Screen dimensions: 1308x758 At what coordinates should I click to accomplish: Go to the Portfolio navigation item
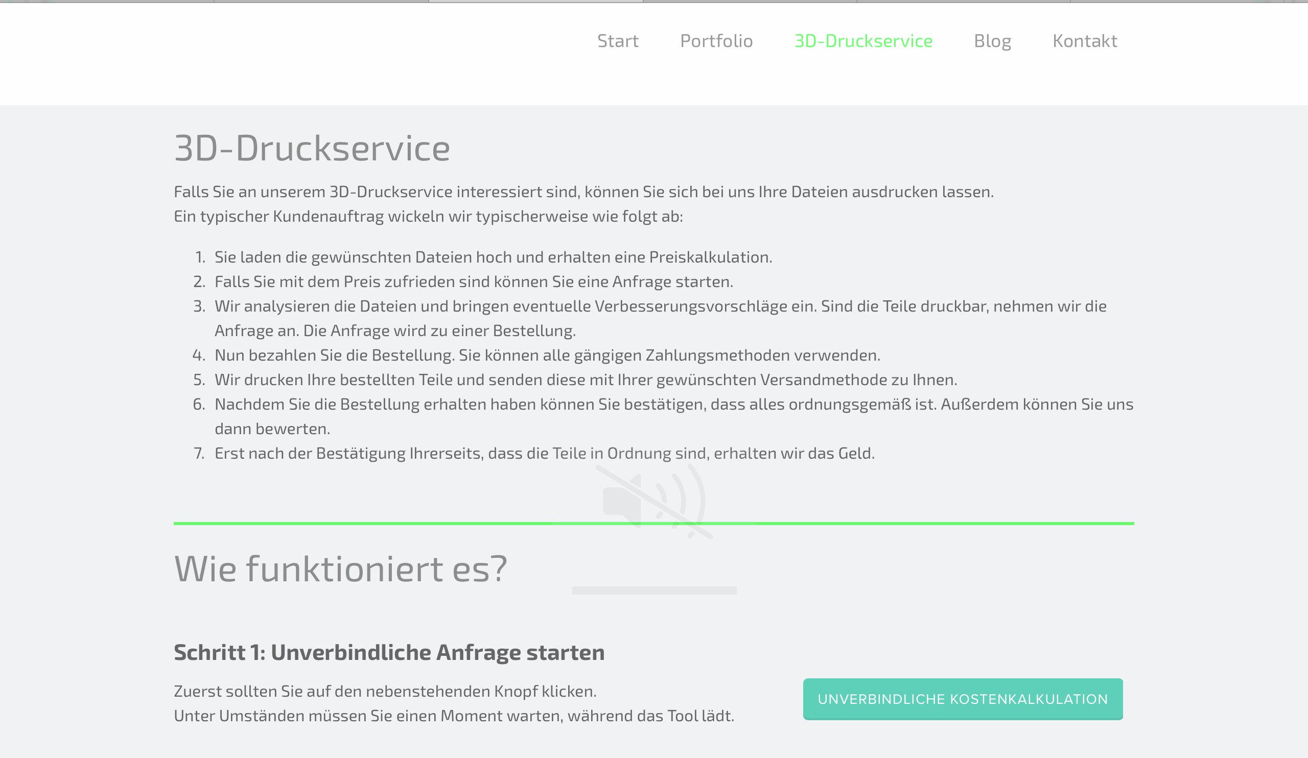click(716, 41)
